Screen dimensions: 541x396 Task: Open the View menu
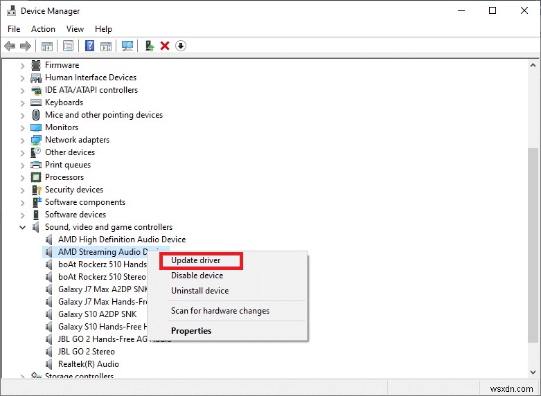click(x=75, y=29)
